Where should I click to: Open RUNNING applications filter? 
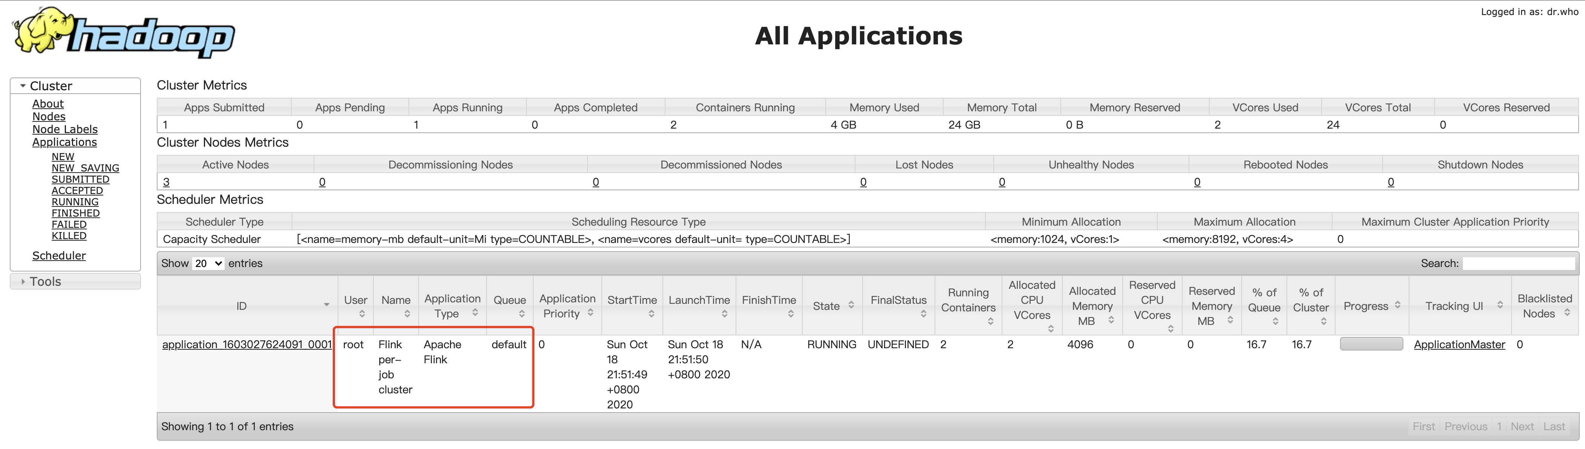pyautogui.click(x=75, y=202)
